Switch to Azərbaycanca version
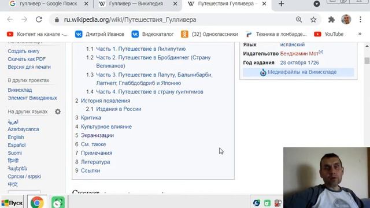 (x=23, y=129)
